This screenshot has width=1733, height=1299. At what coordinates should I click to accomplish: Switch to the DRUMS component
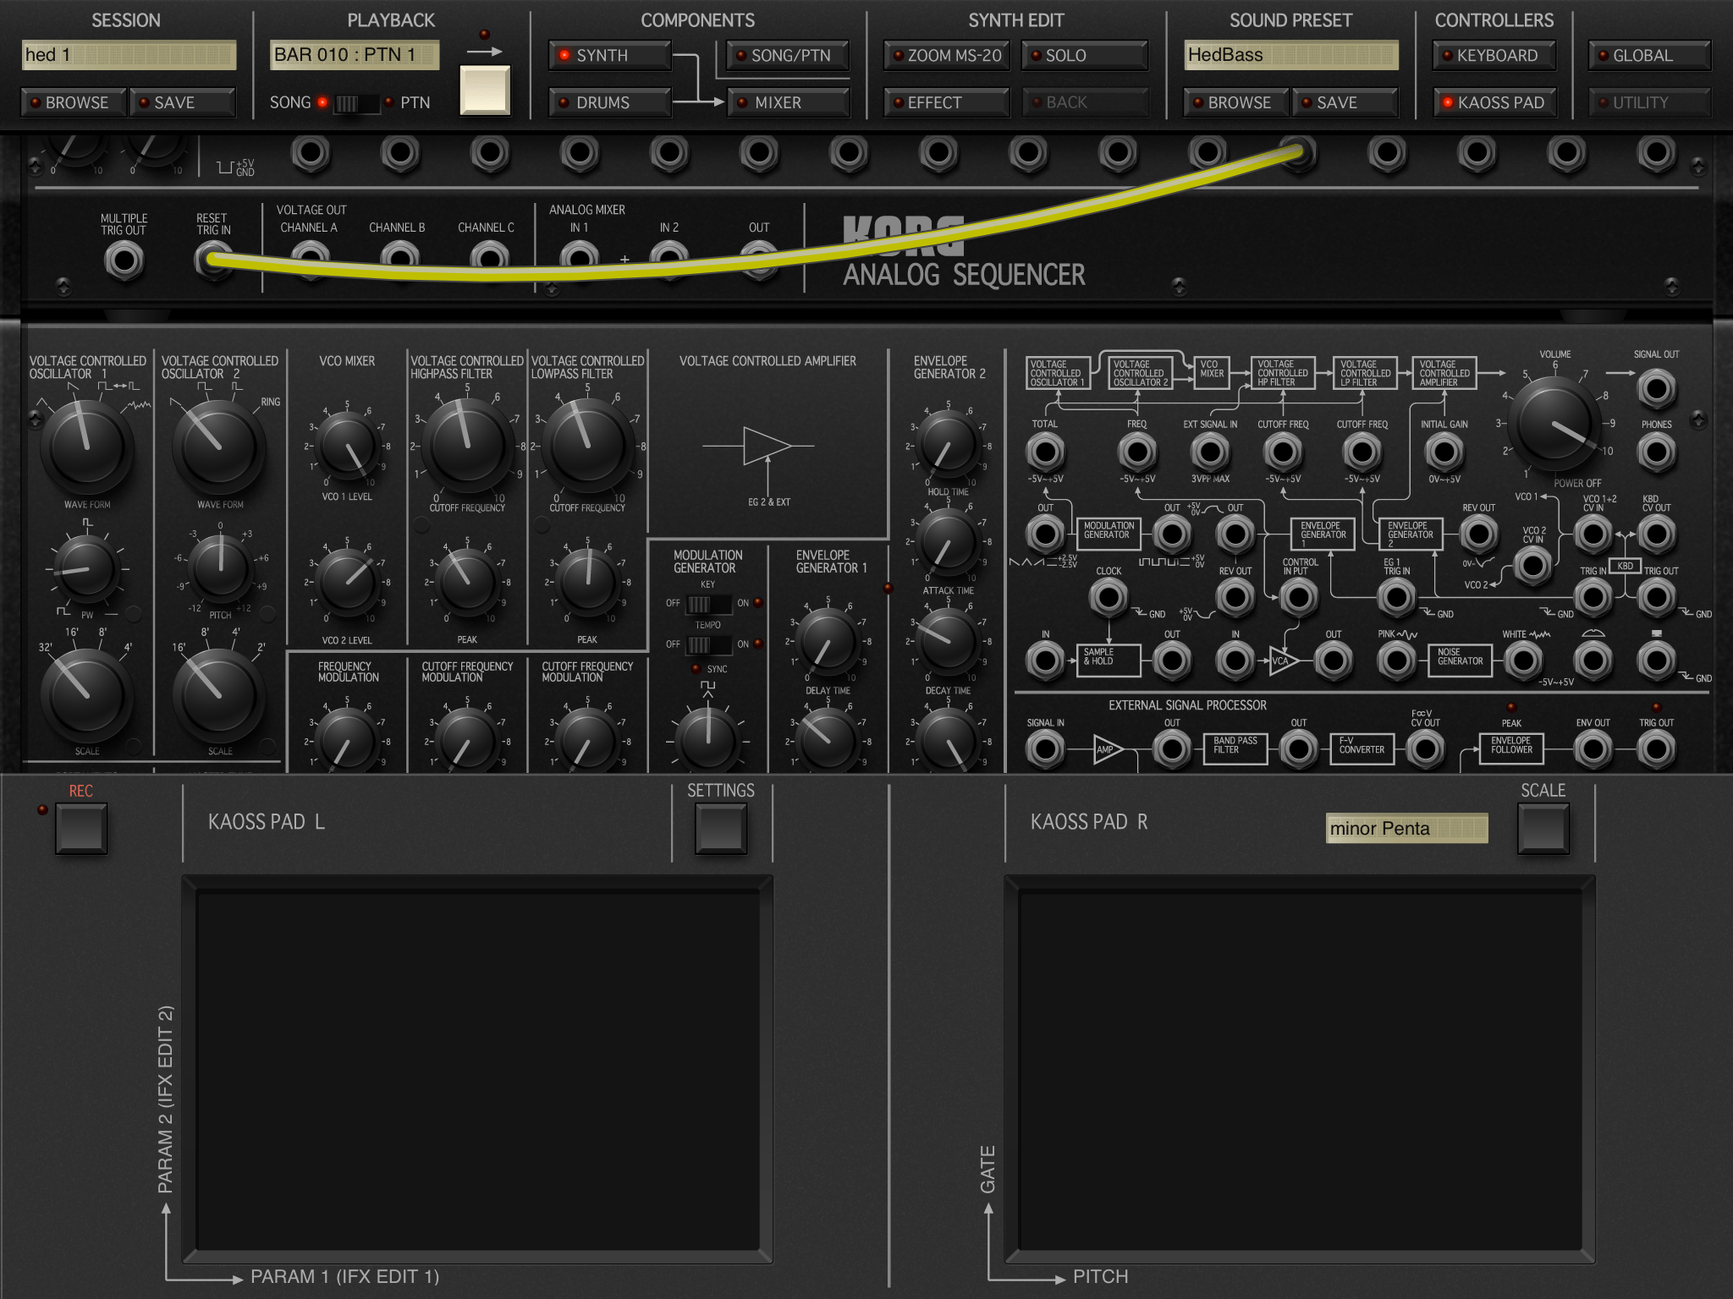click(x=608, y=102)
